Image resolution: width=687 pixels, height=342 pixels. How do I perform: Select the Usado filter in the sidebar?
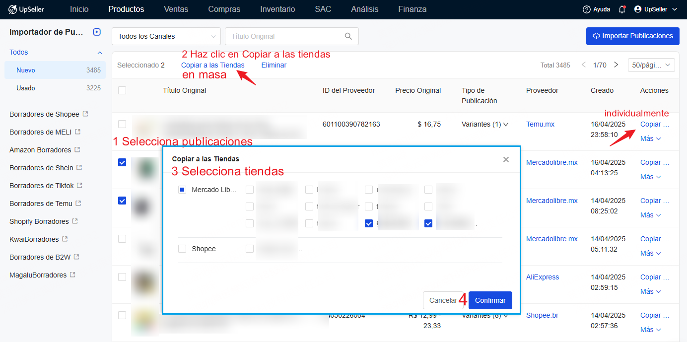(x=55, y=88)
